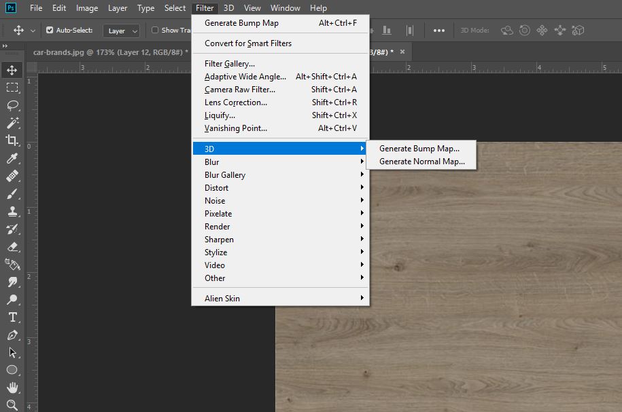Click the Pan 3D object icon
Viewport: 622px width, 412px height.
(542, 31)
